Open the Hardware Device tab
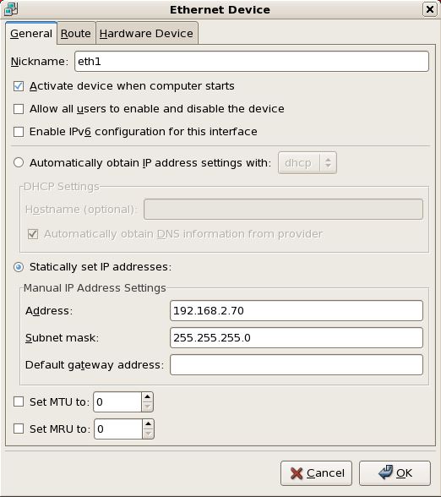 coord(147,33)
